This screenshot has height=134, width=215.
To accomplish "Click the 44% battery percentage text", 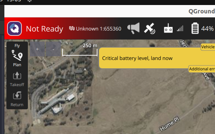I will (x=207, y=28).
